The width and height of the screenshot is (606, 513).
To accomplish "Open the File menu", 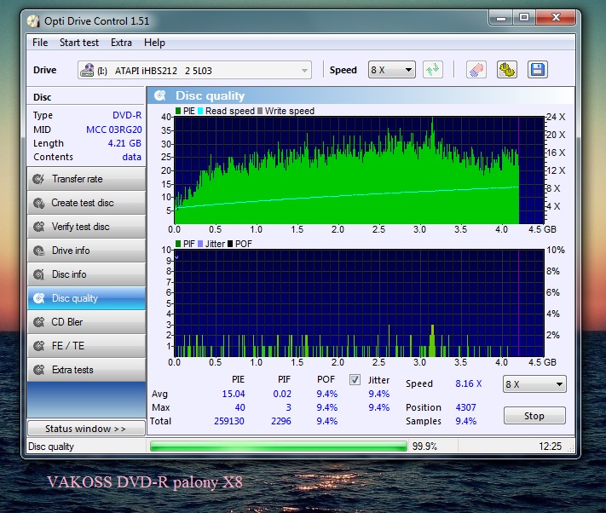I will tap(40, 43).
